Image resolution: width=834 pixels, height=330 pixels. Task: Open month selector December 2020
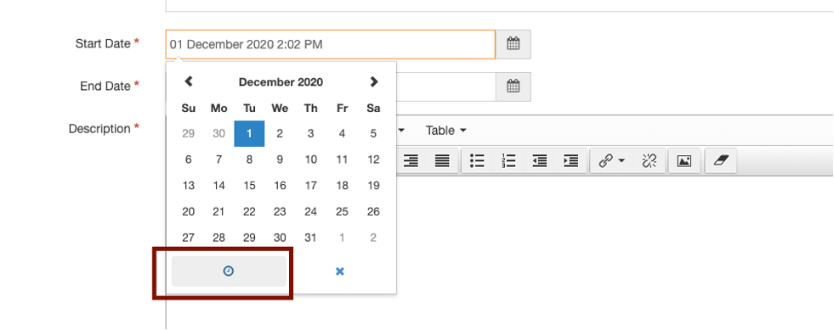pyautogui.click(x=281, y=82)
